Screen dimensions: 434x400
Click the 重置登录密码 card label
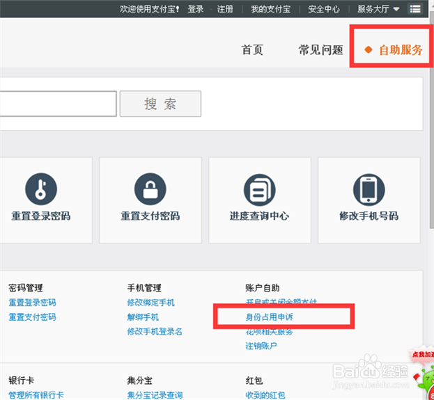click(x=41, y=216)
